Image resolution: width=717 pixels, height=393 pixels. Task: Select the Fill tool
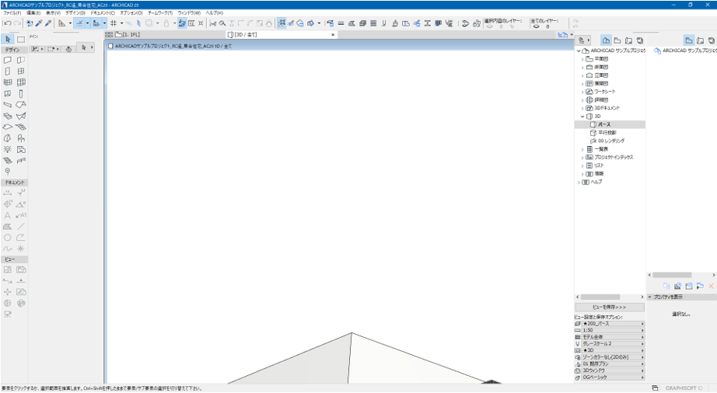(8, 226)
